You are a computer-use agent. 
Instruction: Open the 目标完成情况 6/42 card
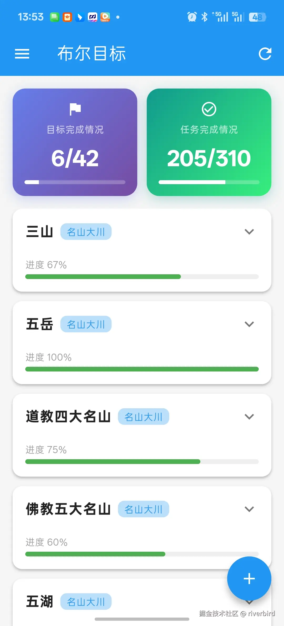(75, 142)
